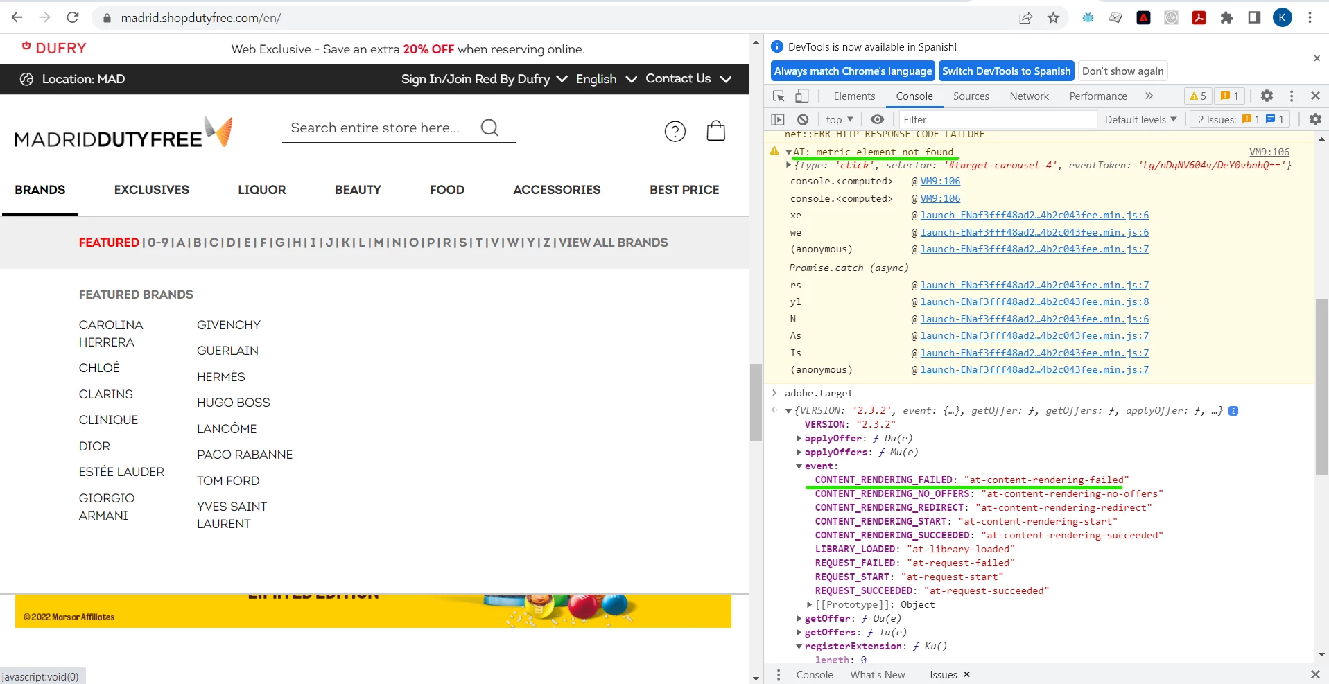Image resolution: width=1329 pixels, height=684 pixels.
Task: Expand the applyOffer function property
Action: 799,439
